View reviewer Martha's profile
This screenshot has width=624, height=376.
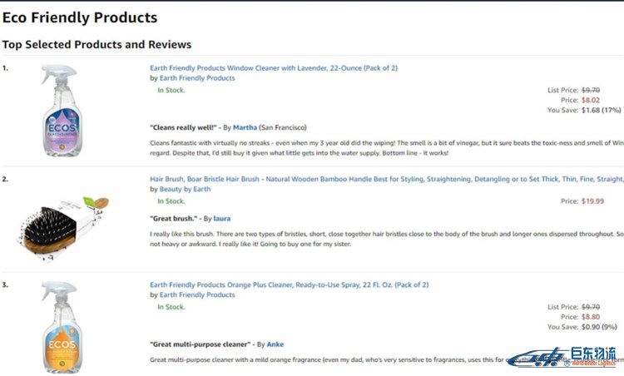(x=245, y=128)
